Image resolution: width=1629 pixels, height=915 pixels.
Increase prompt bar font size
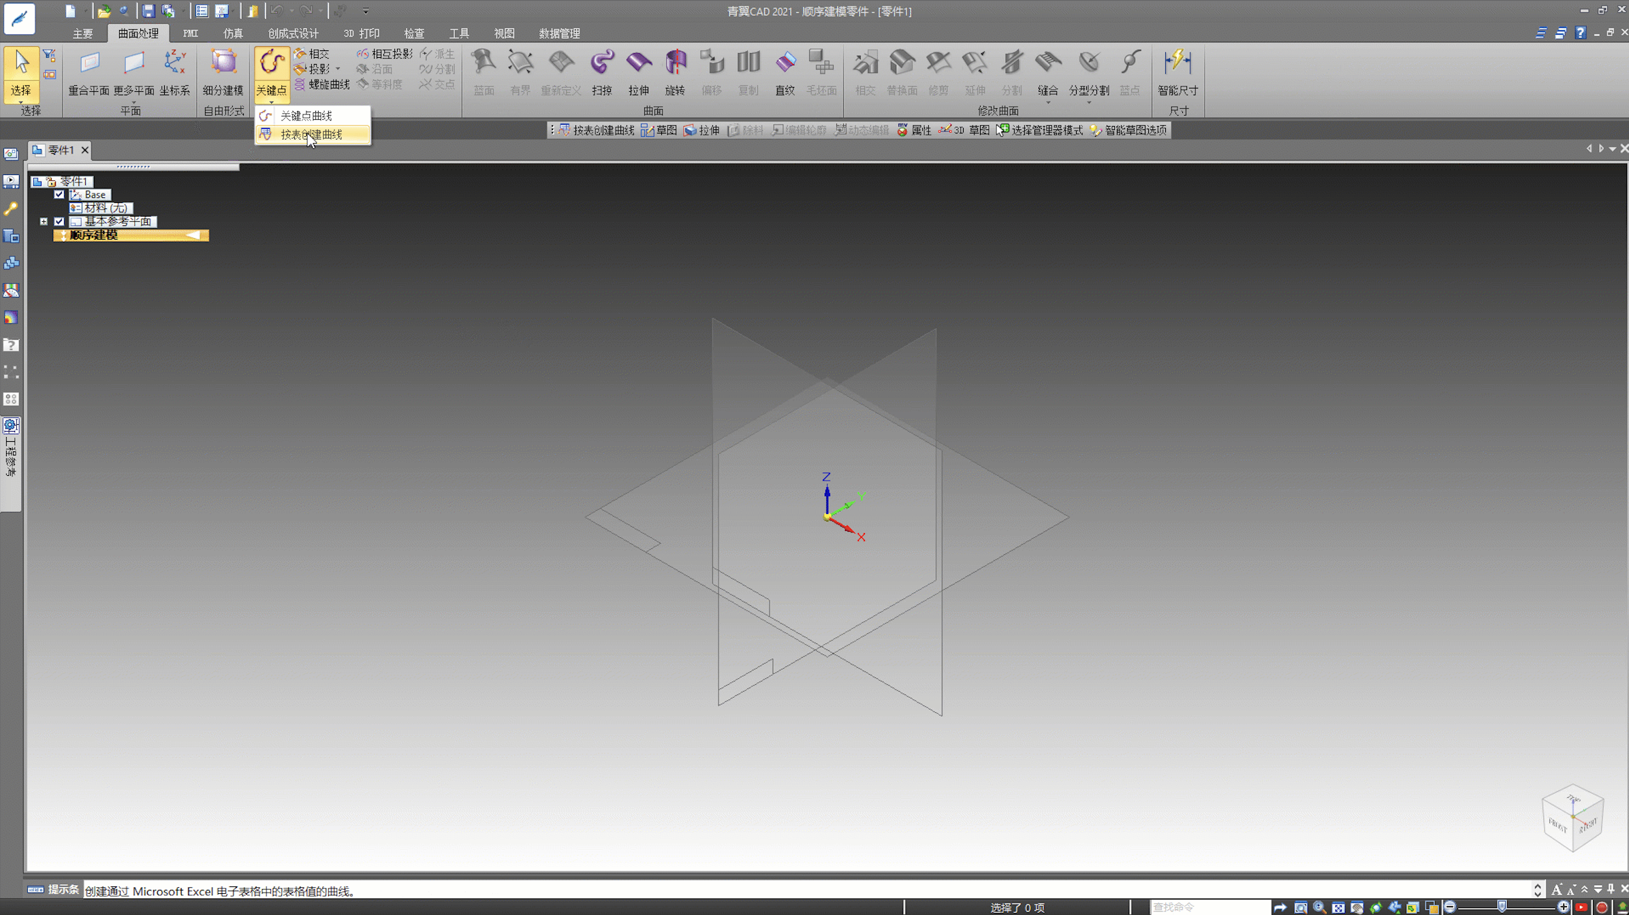pyautogui.click(x=1557, y=890)
